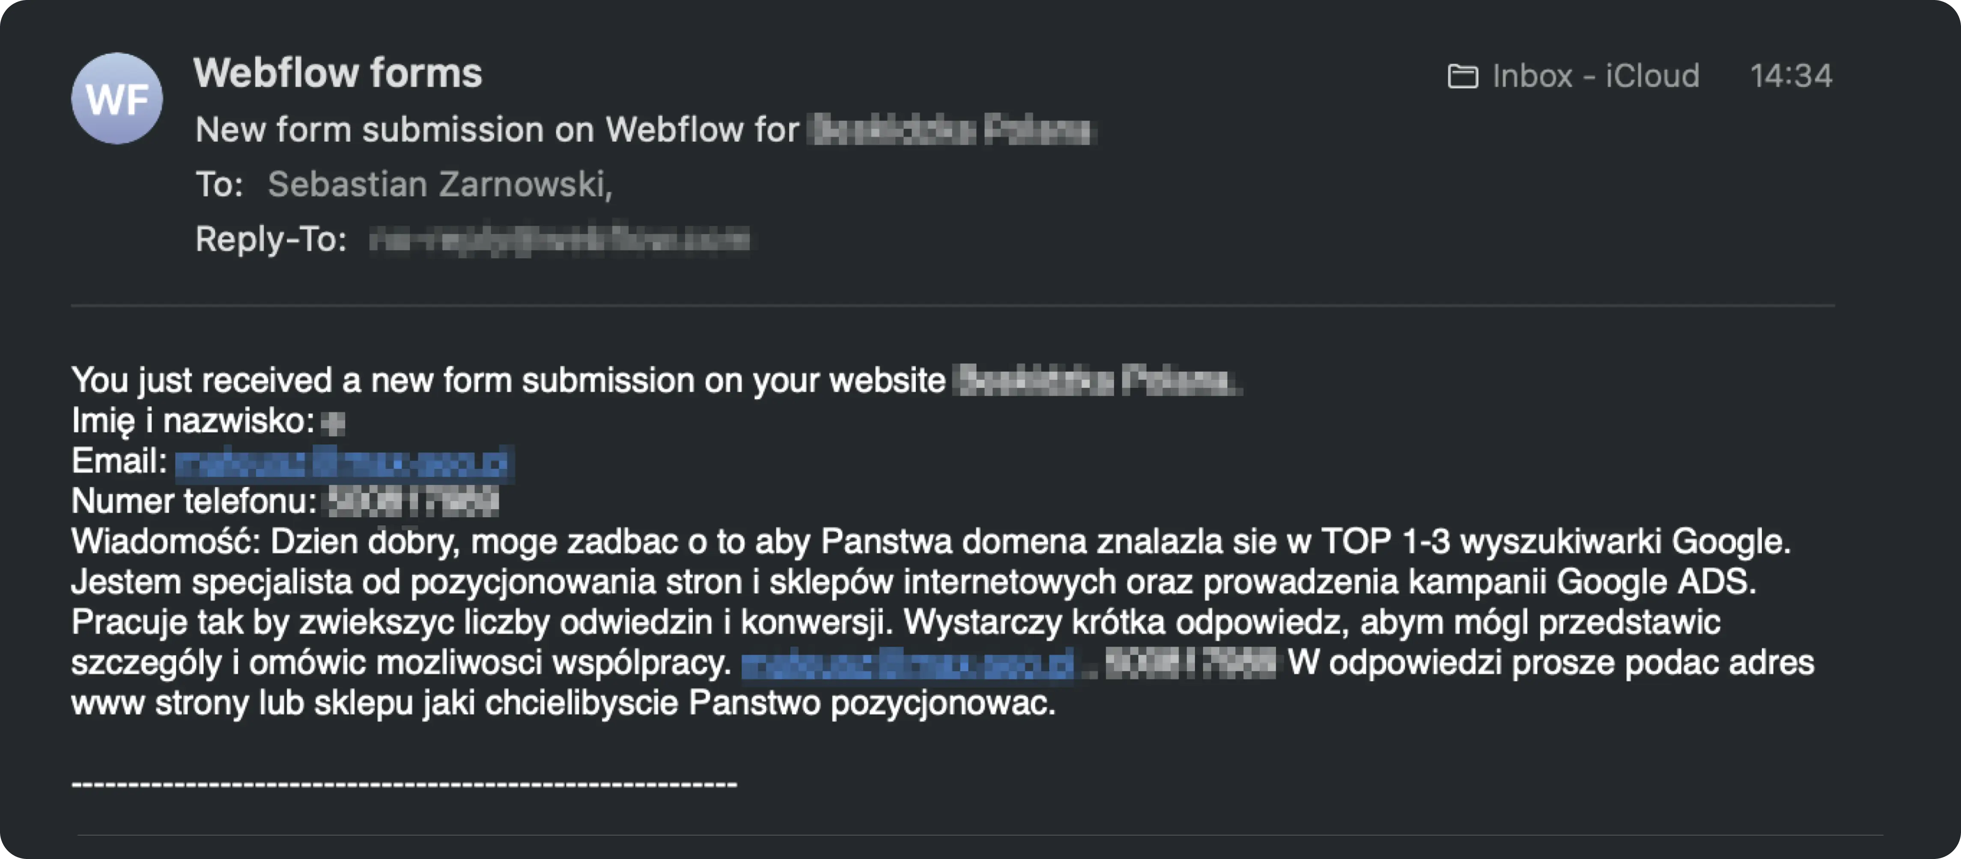Click the sender name Webflow forms
This screenshot has width=1961, height=859.
pos(337,72)
